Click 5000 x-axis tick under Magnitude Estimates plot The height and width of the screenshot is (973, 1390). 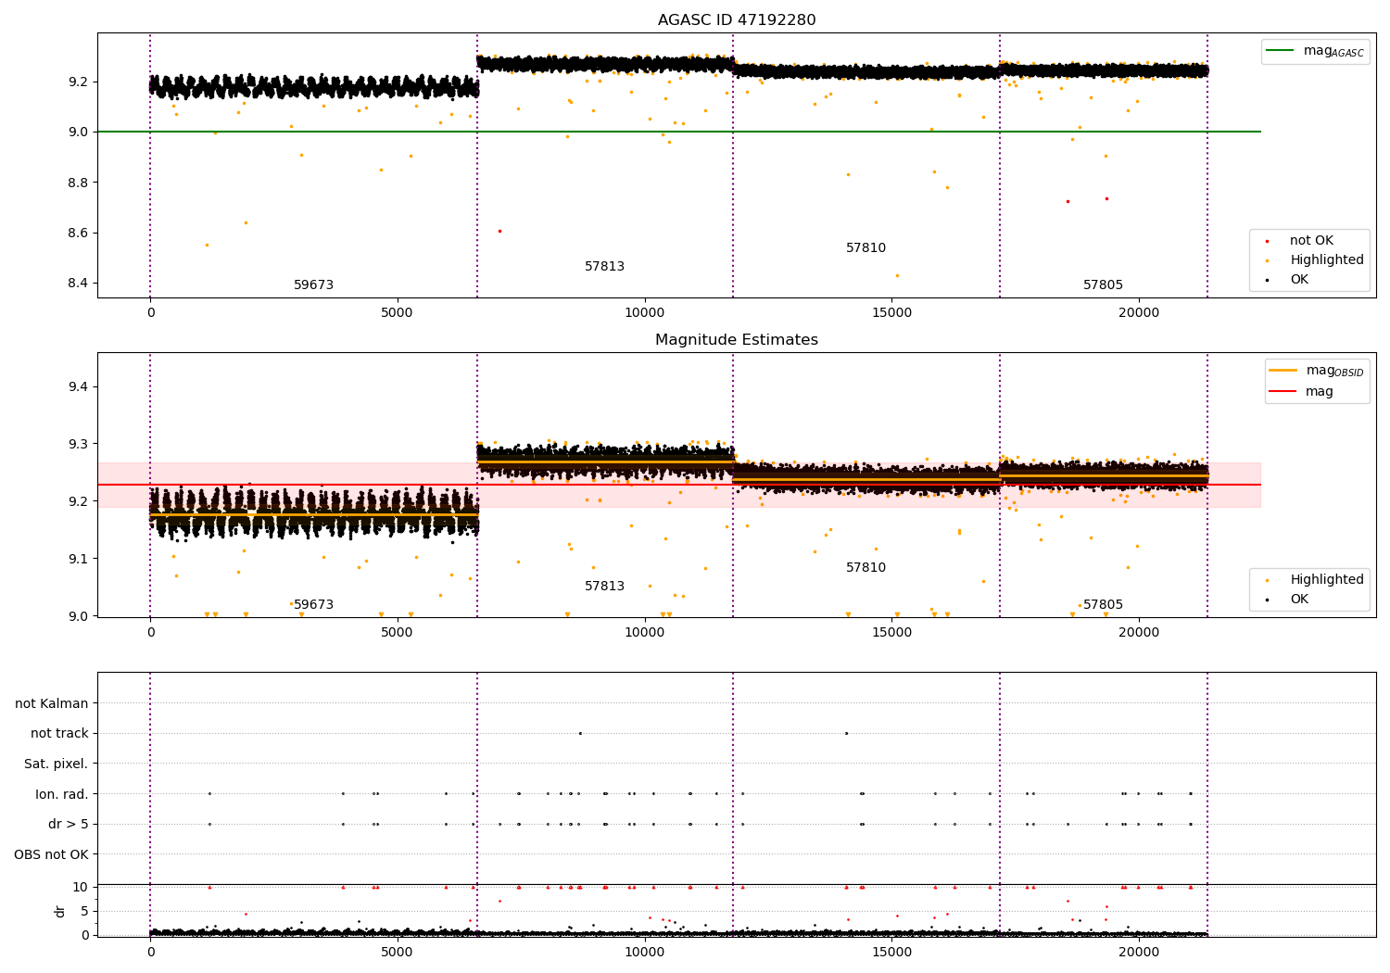398,633
